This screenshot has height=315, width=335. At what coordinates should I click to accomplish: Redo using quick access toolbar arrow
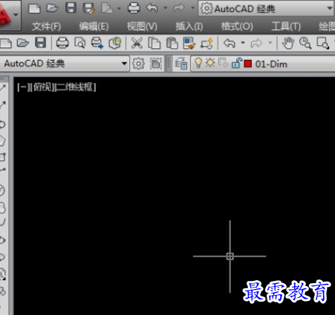click(x=179, y=8)
